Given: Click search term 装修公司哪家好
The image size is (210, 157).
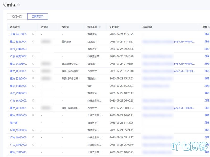Looking at the screenshot, I should (70, 108).
